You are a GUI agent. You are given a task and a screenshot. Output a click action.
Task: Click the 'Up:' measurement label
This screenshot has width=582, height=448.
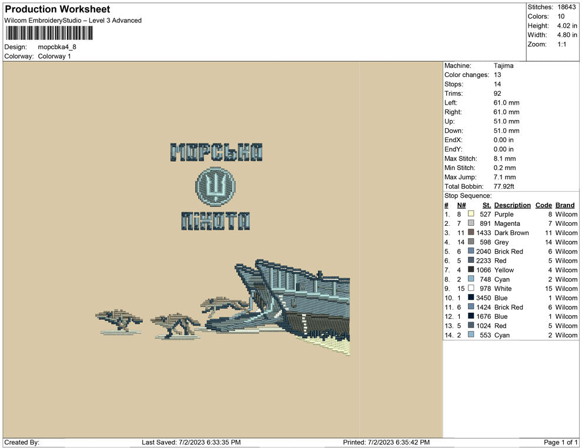pos(449,121)
